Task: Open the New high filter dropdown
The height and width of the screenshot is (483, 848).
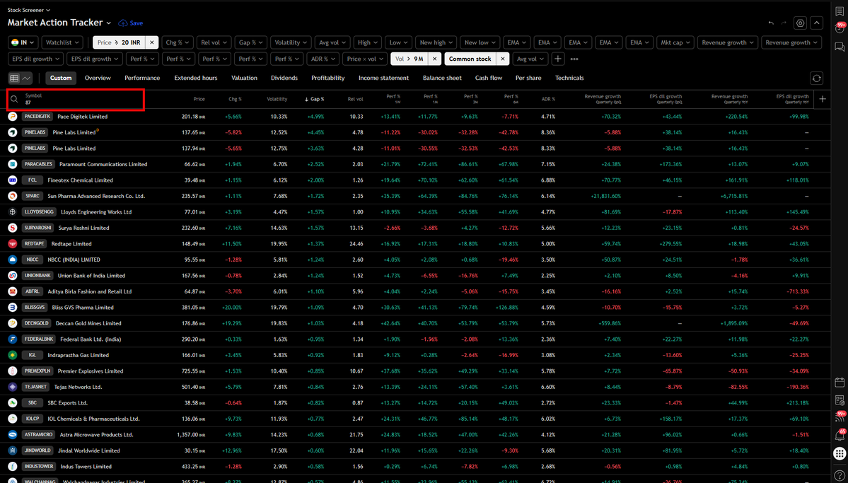Action: 436,42
